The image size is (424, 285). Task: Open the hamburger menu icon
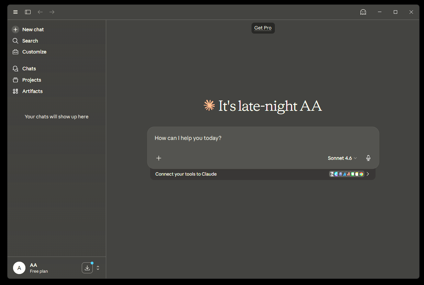click(15, 12)
